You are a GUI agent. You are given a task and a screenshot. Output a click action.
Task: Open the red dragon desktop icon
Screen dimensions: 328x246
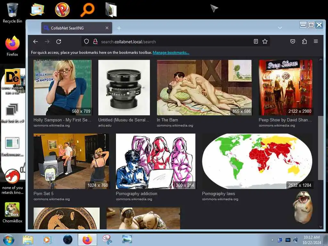tap(12, 182)
